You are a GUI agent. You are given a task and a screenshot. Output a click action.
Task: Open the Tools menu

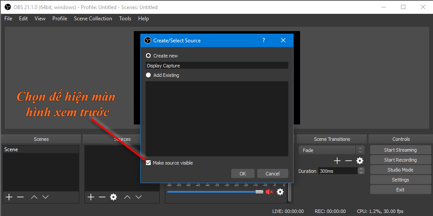[x=125, y=19]
